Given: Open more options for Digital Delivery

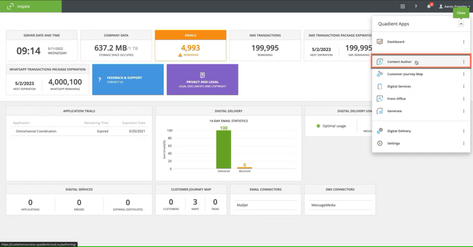Looking at the screenshot, I should point(464,131).
